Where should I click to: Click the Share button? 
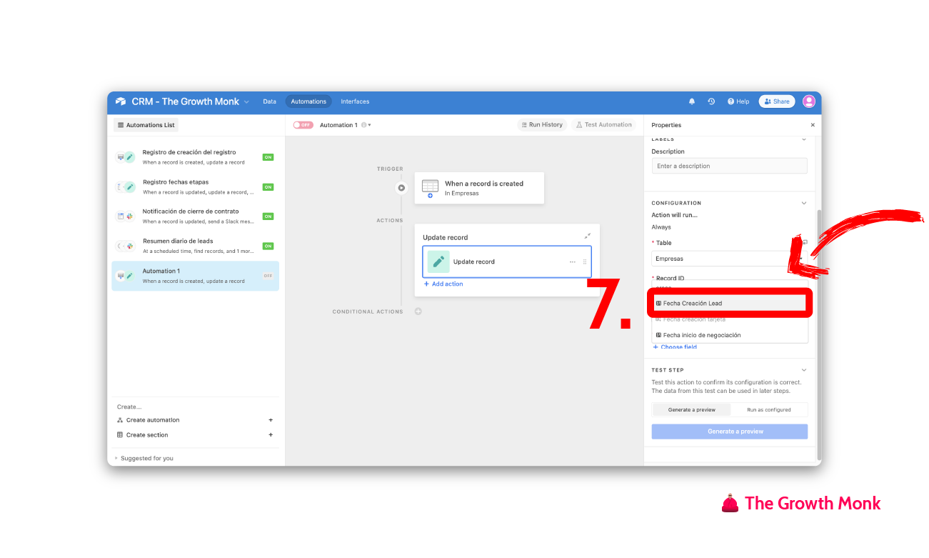777,101
